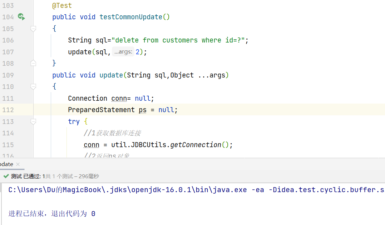385x225 pixels.
Task: Run testCommonUpdate via the green gutter icon
Action: (x=21, y=17)
